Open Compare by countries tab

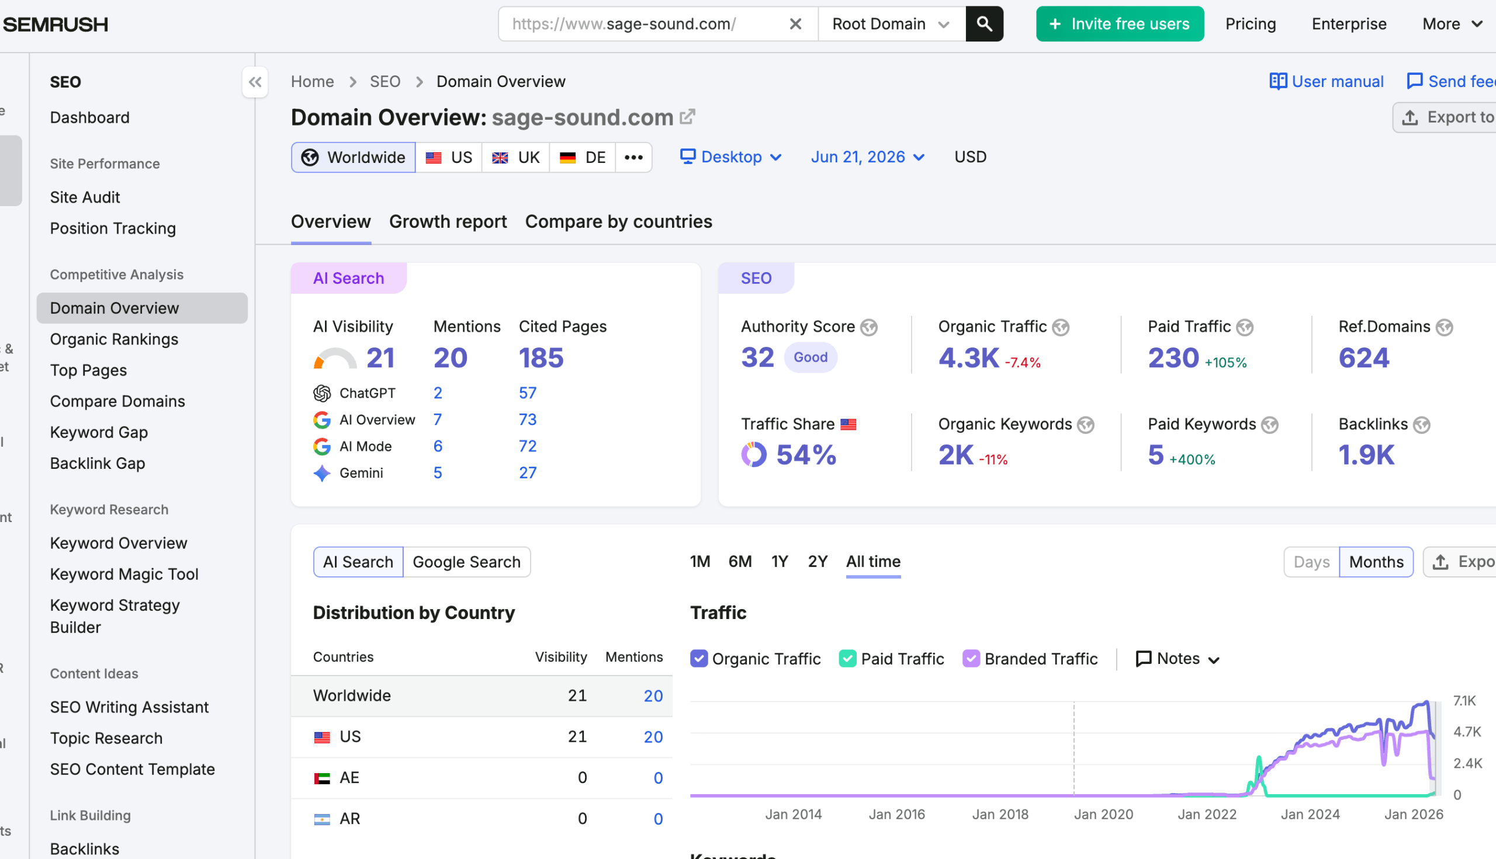point(619,222)
